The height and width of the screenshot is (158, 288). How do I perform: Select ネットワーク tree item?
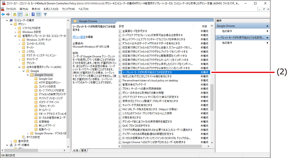coord(32,59)
